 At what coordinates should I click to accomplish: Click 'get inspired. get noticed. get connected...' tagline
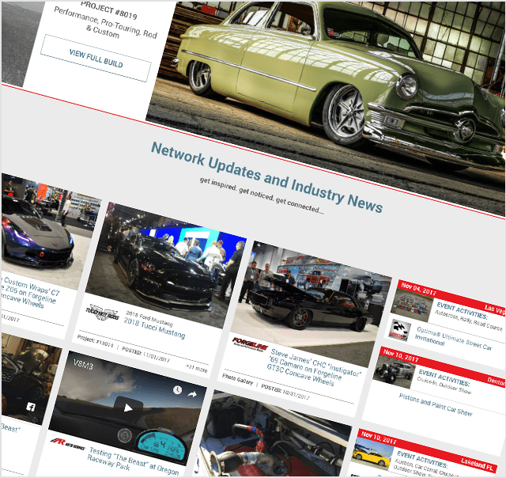pyautogui.click(x=262, y=195)
